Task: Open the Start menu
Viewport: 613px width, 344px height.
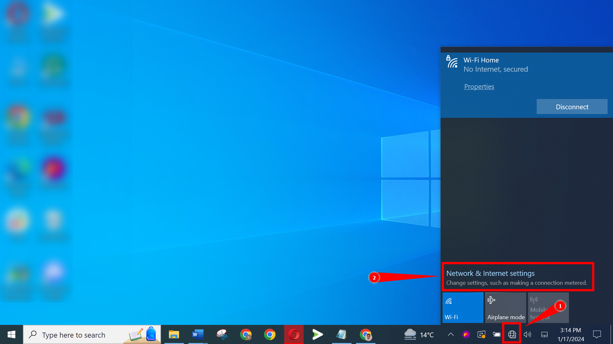Action: point(11,334)
